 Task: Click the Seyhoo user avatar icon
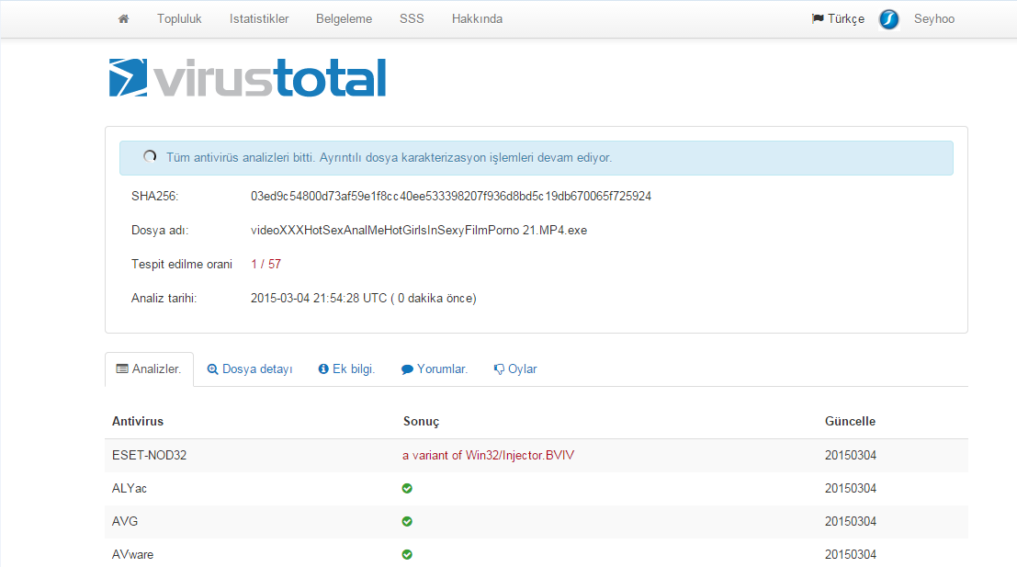[x=888, y=19]
